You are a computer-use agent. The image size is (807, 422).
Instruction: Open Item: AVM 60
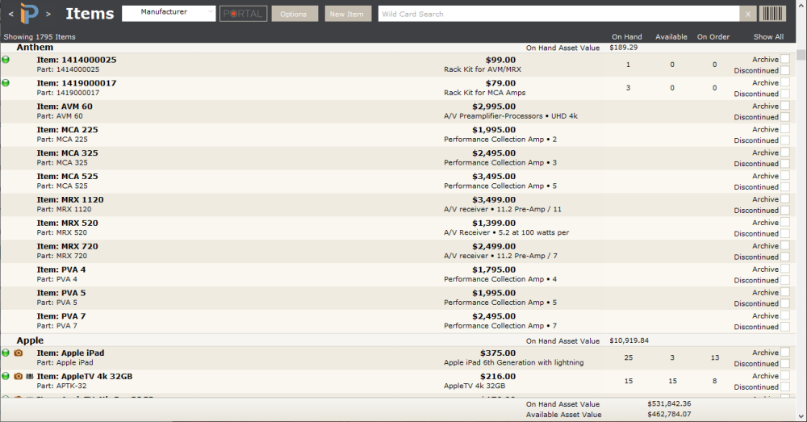click(x=65, y=107)
